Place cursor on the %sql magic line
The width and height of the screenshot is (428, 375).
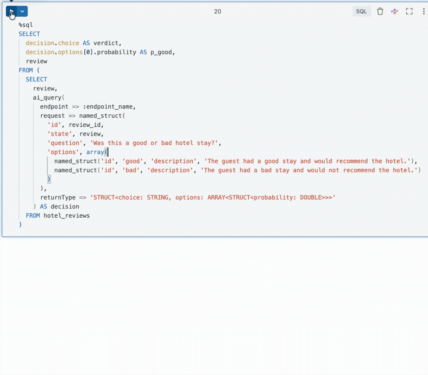26,25
